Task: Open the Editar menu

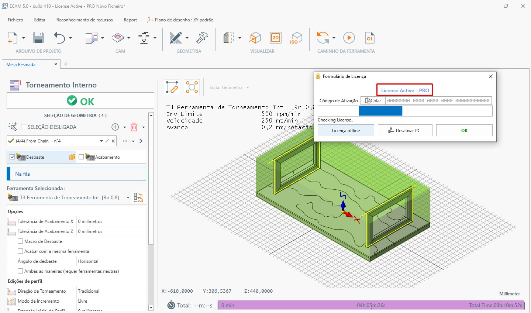Action: click(x=40, y=20)
